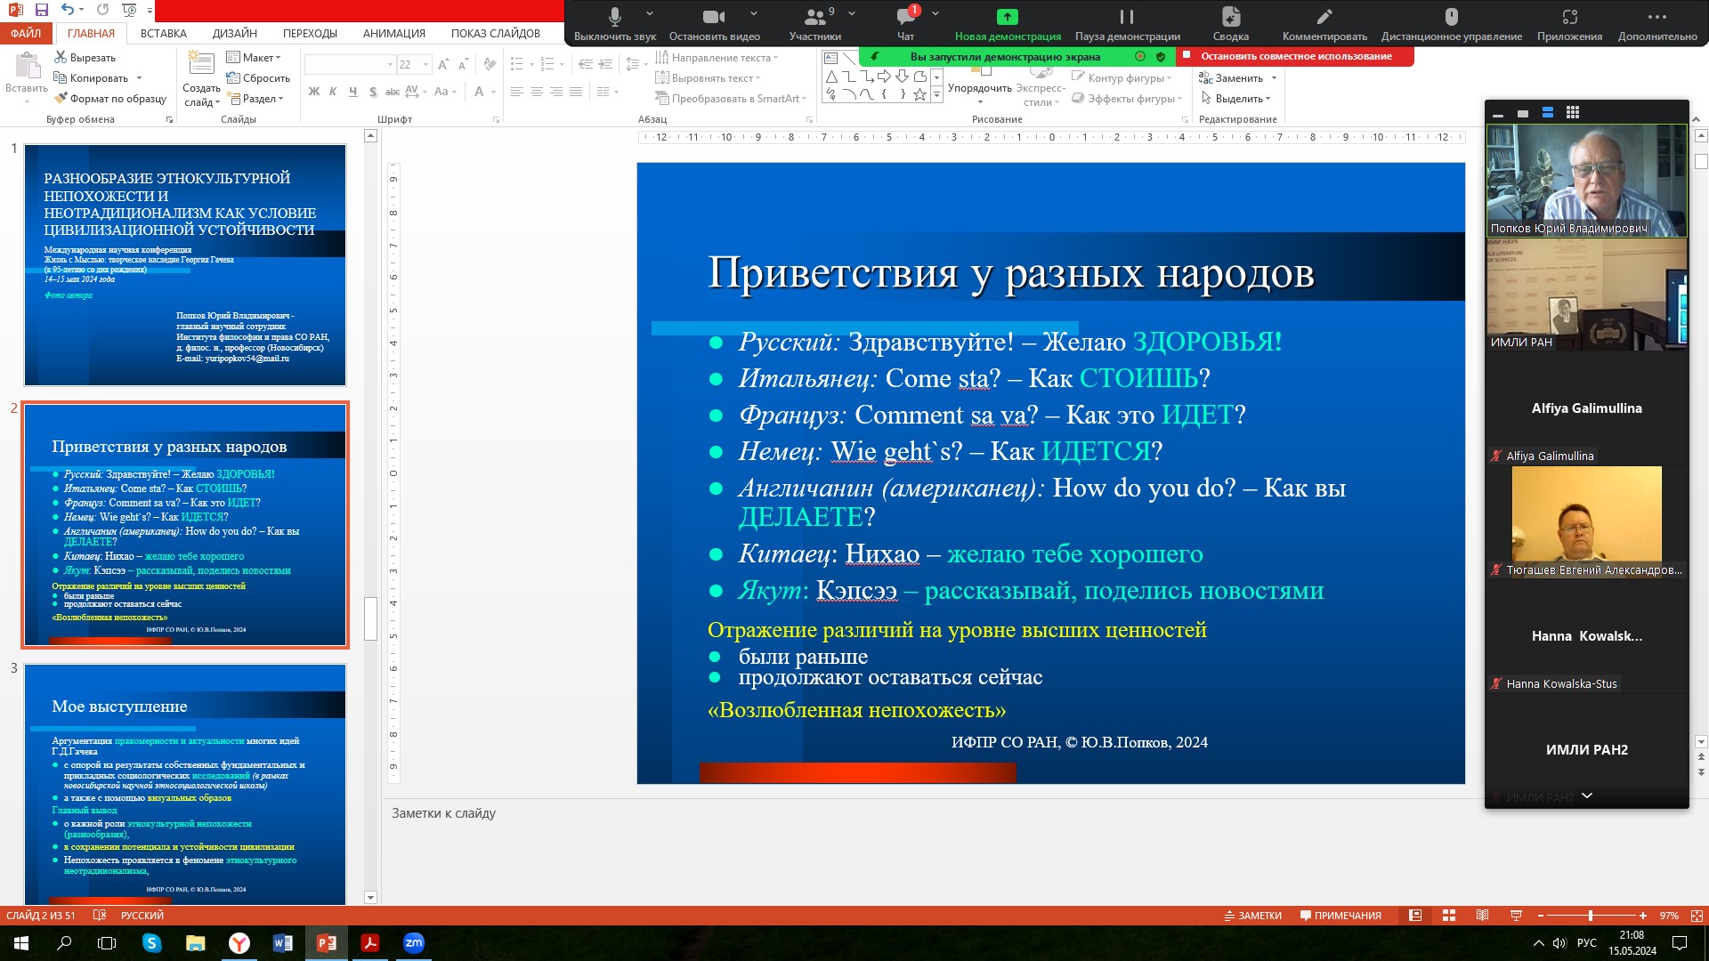Open Adobe Acrobat from taskbar
Image resolution: width=1709 pixels, height=961 pixels.
pos(370,943)
